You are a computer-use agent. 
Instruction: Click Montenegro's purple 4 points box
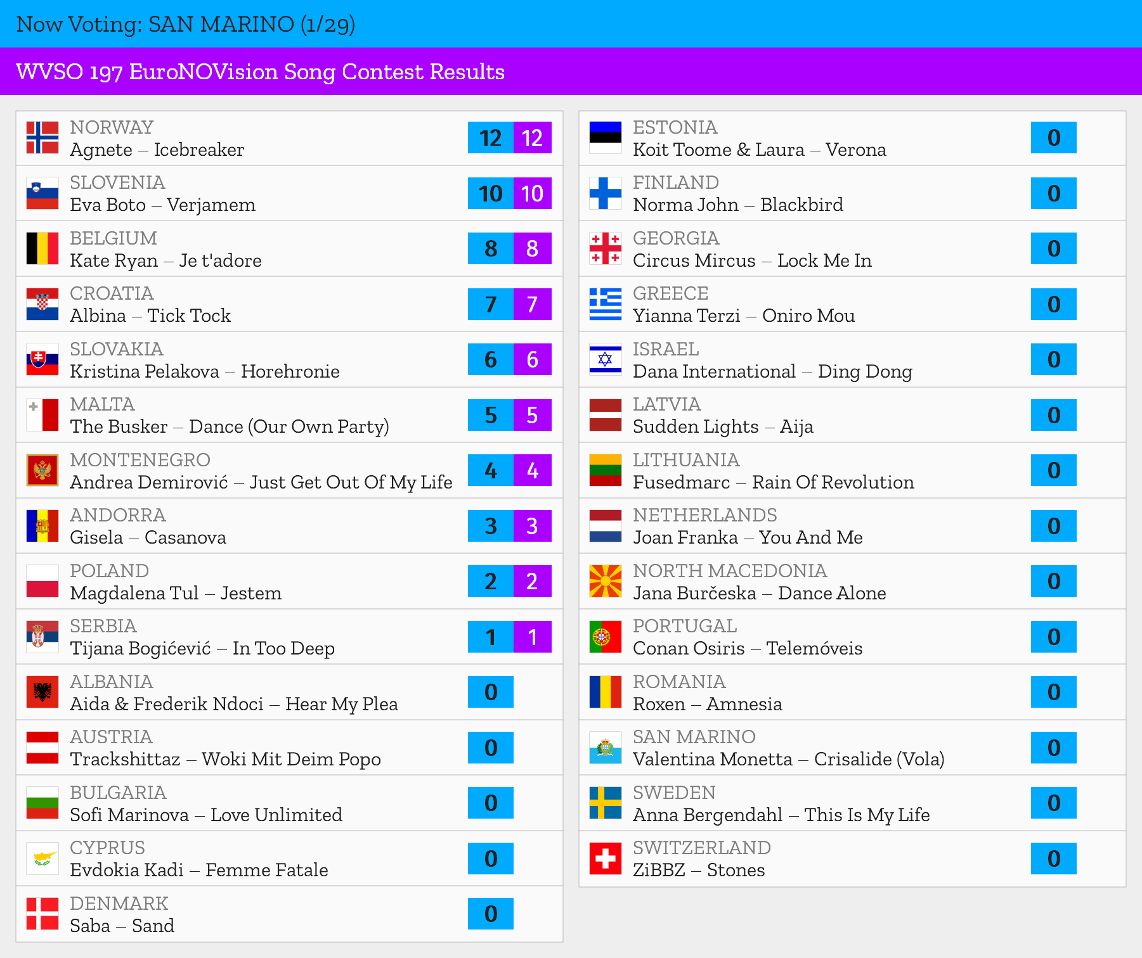click(x=533, y=470)
